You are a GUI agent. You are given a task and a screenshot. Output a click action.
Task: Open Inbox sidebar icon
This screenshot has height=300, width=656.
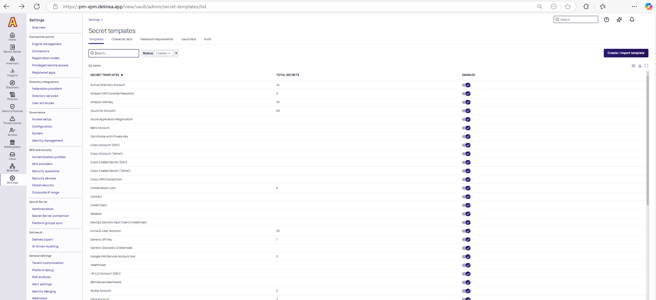click(12, 156)
